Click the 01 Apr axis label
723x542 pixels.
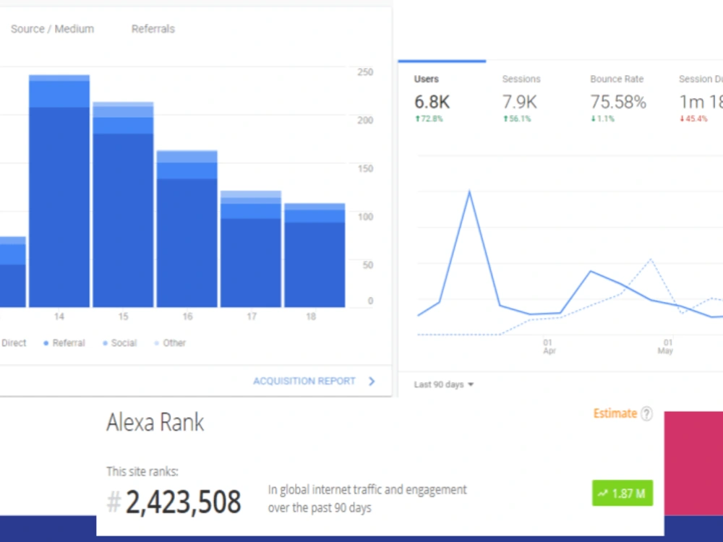pyautogui.click(x=549, y=347)
